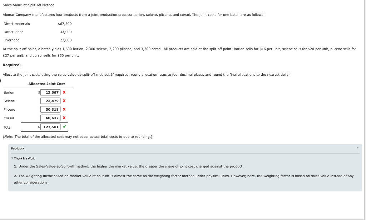The image size is (366, 220).
Task: Click the red X beside Barlon's allocation
Action: (x=64, y=92)
